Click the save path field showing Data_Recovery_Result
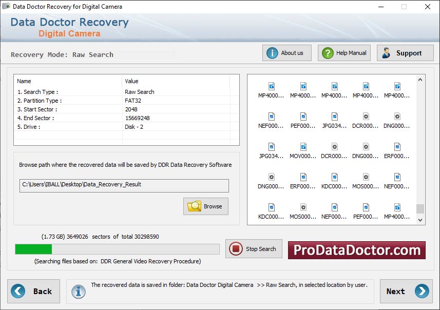Screen dimensions: 440x310 tap(124, 186)
